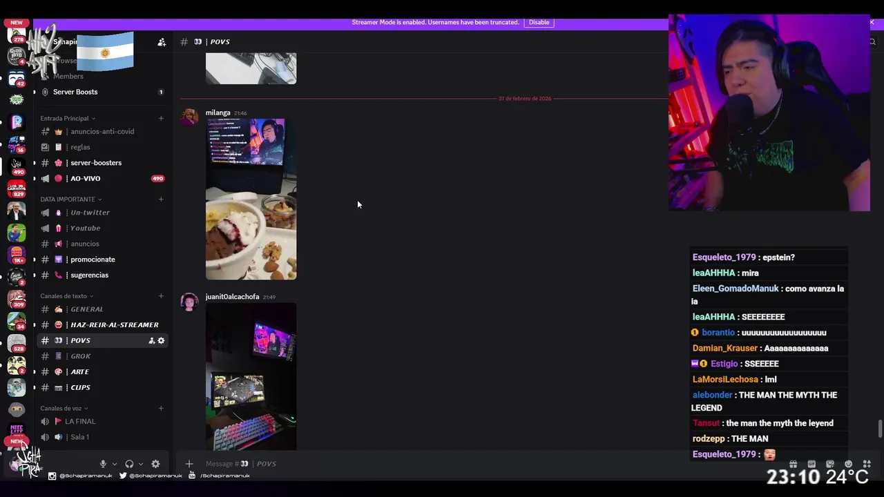Collapse the Canales de voz category
Viewport: 884px width, 497px height.
(x=64, y=408)
